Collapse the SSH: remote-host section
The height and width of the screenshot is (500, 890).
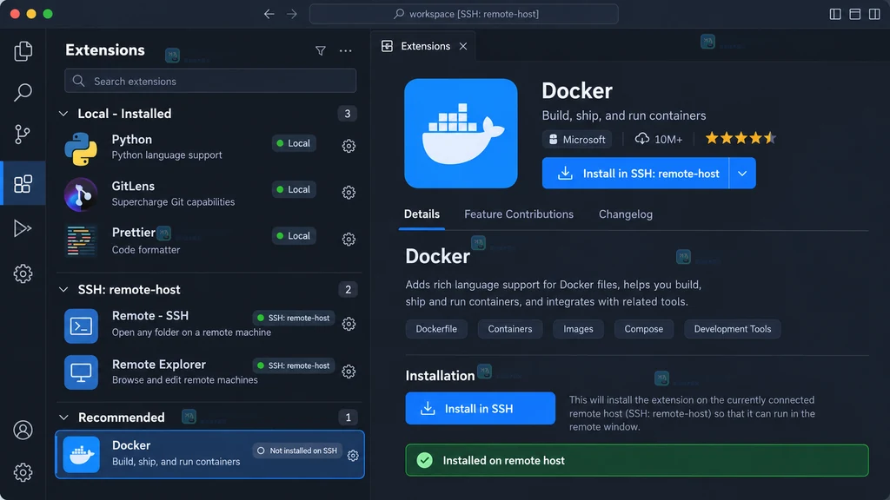point(63,289)
